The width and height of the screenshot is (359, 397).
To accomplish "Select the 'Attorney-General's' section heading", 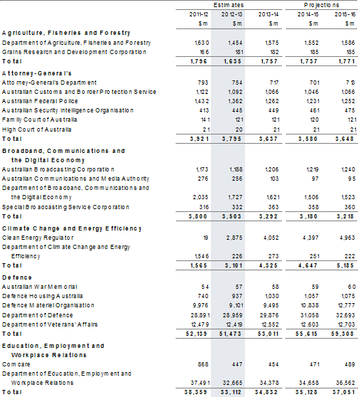I will click(37, 73).
